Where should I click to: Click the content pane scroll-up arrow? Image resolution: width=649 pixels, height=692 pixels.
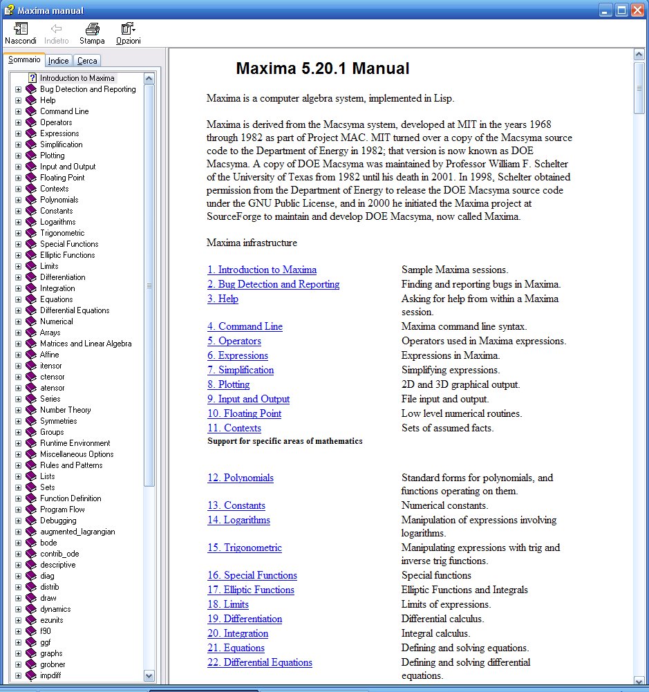tap(639, 55)
